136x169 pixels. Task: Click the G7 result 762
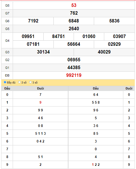74,13
